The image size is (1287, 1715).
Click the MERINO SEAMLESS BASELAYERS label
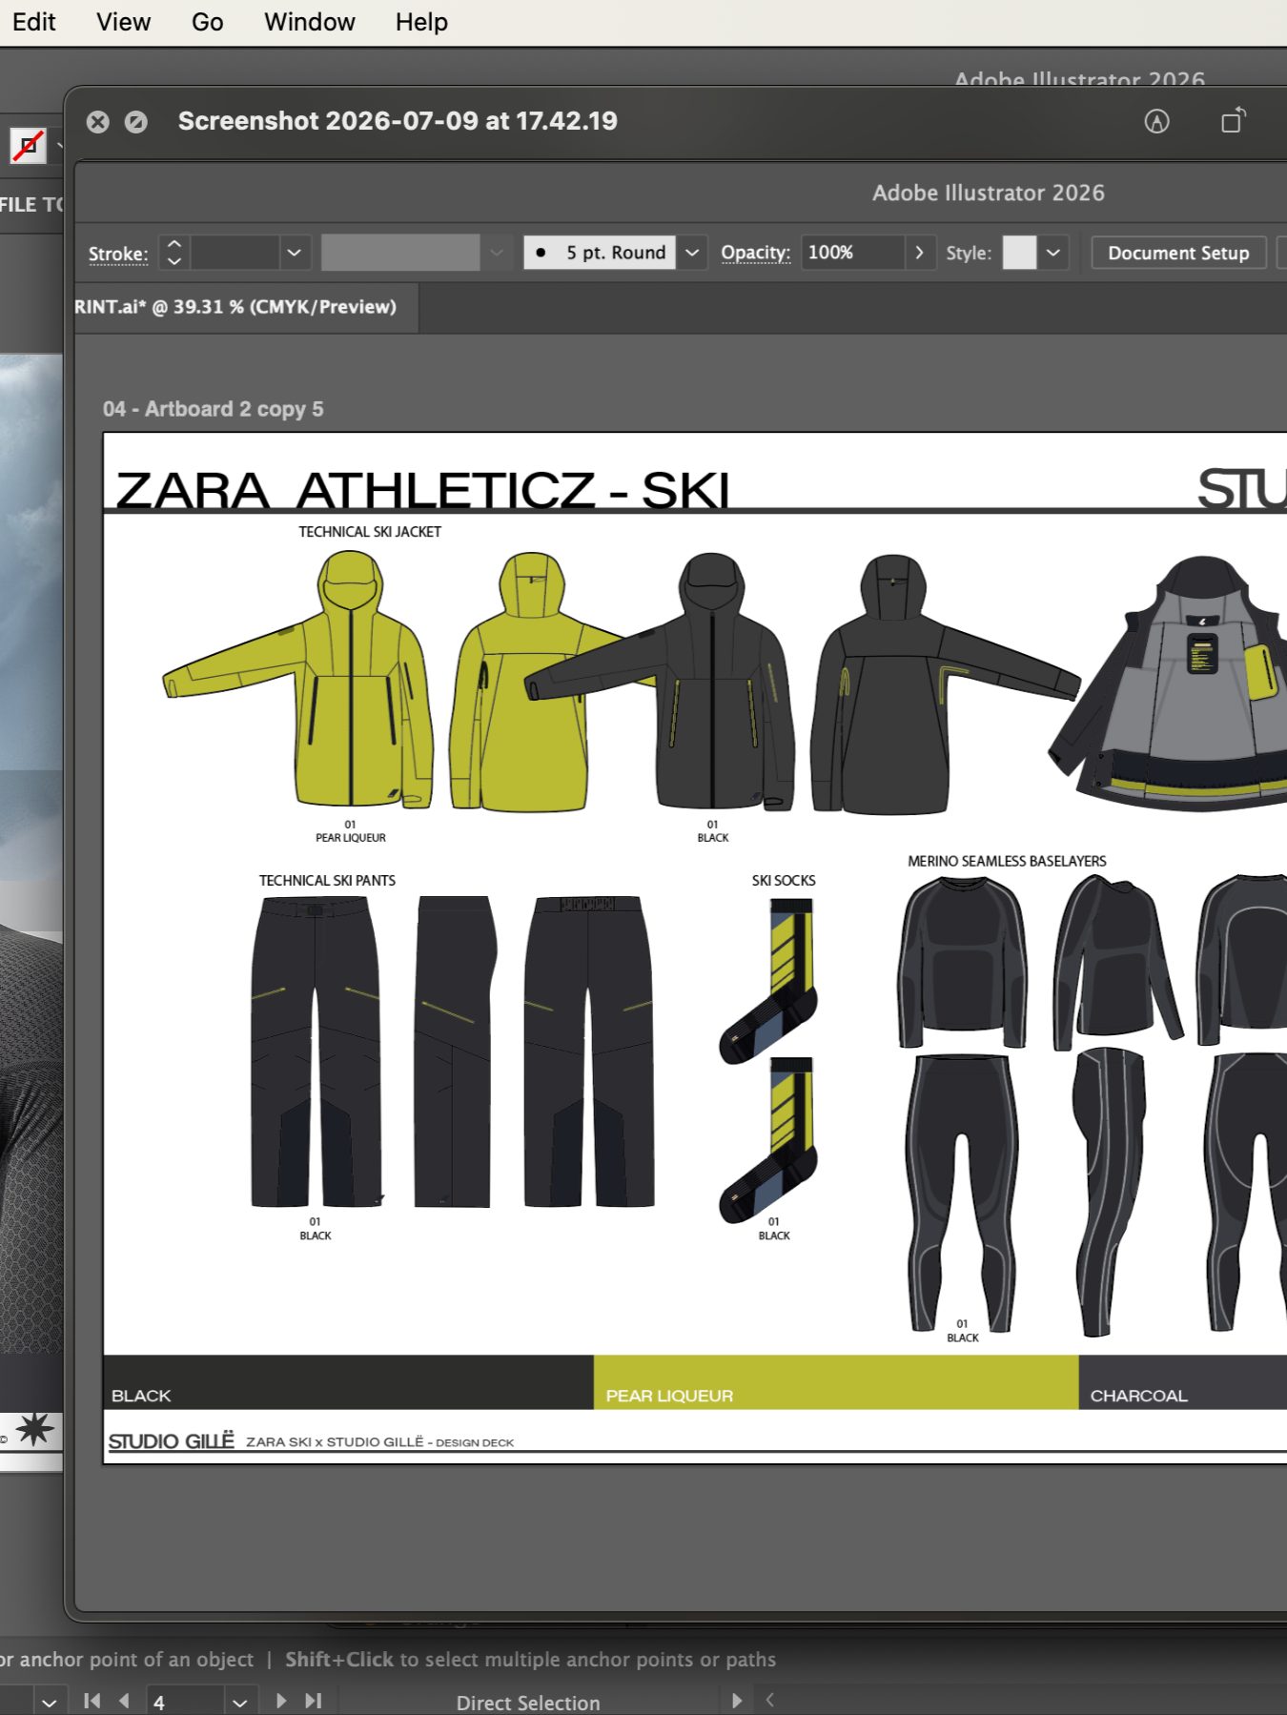tap(1007, 861)
